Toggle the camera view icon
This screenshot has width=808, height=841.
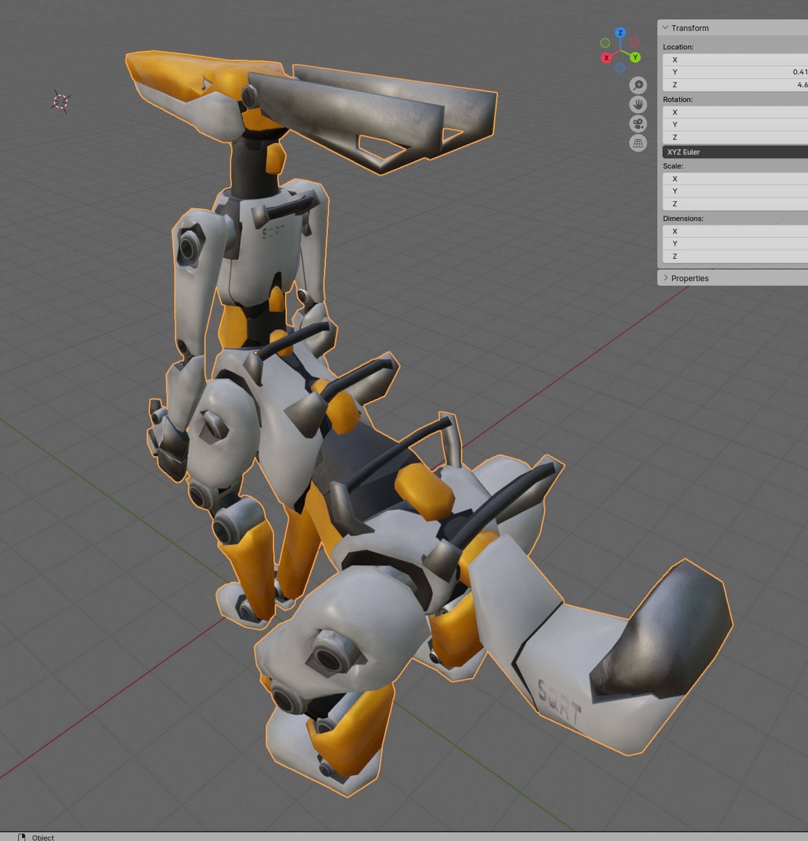pos(638,124)
